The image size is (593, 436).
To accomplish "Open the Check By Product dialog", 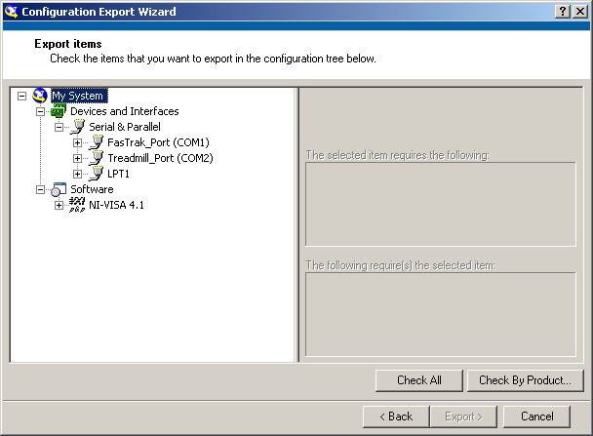I will pyautogui.click(x=526, y=380).
